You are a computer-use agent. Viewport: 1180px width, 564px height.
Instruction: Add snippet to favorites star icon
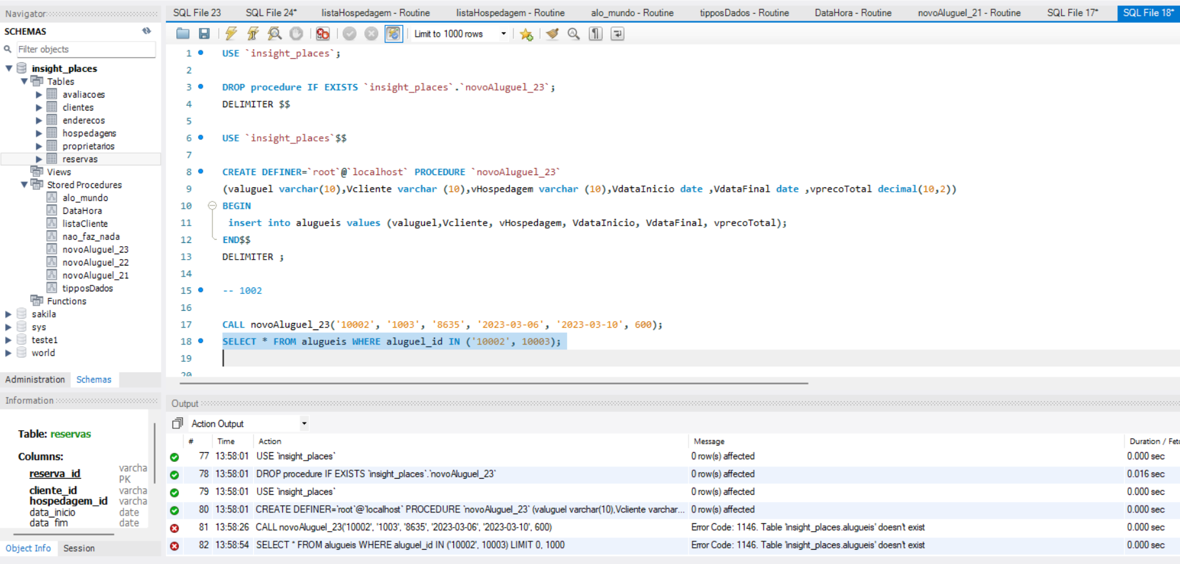point(526,34)
